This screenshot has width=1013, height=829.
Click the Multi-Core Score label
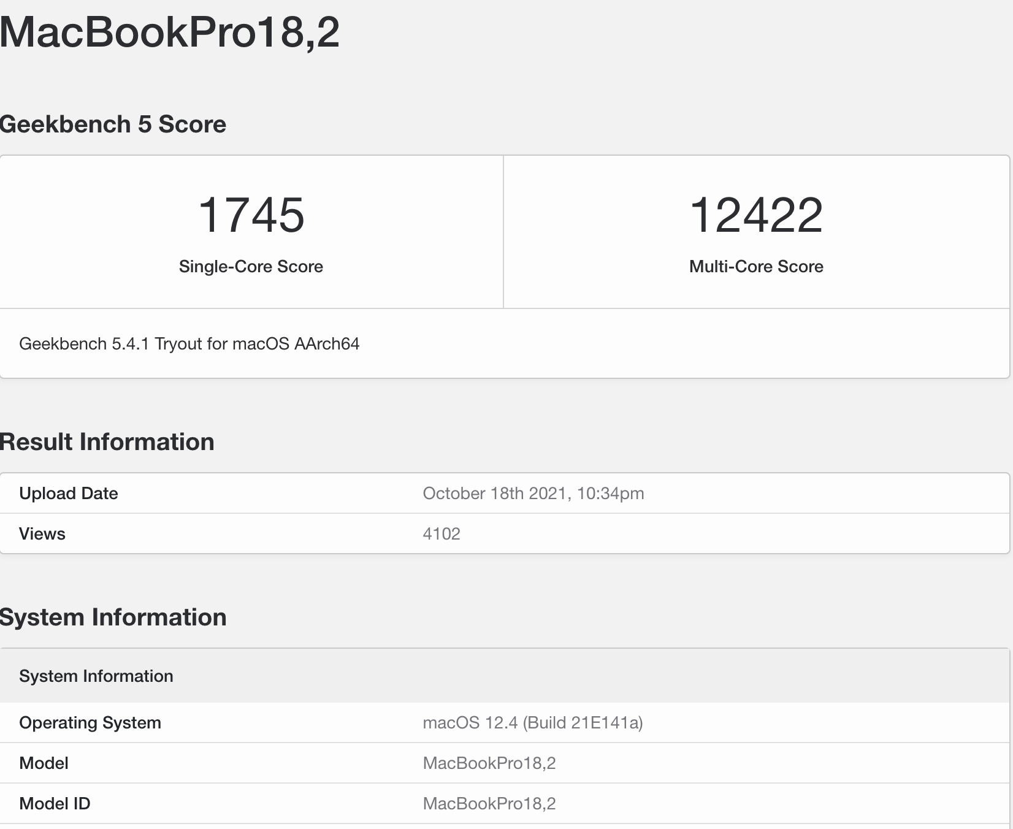(x=756, y=267)
